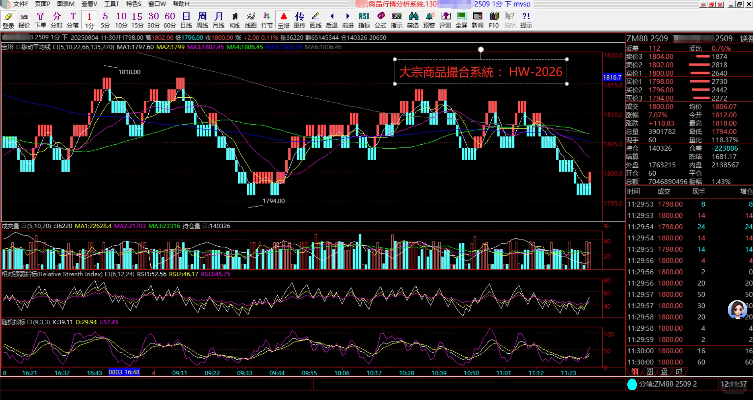Open the 特色S menu
753x400 pixels.
[134, 4]
